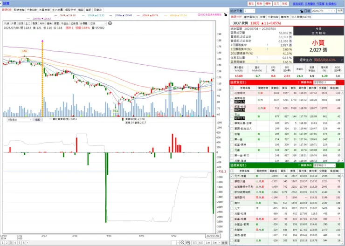Screen dimensions: 345x246
Task: Sort by the 買賣超 column in the buy table
Action: (275, 88)
